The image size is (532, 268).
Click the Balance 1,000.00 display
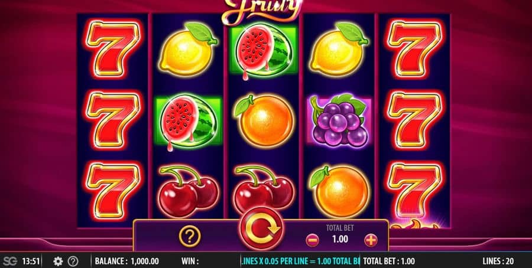click(126, 262)
